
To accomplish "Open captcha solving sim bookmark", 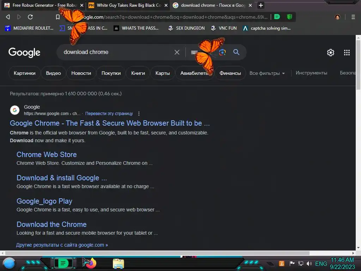I will click(x=267, y=28).
